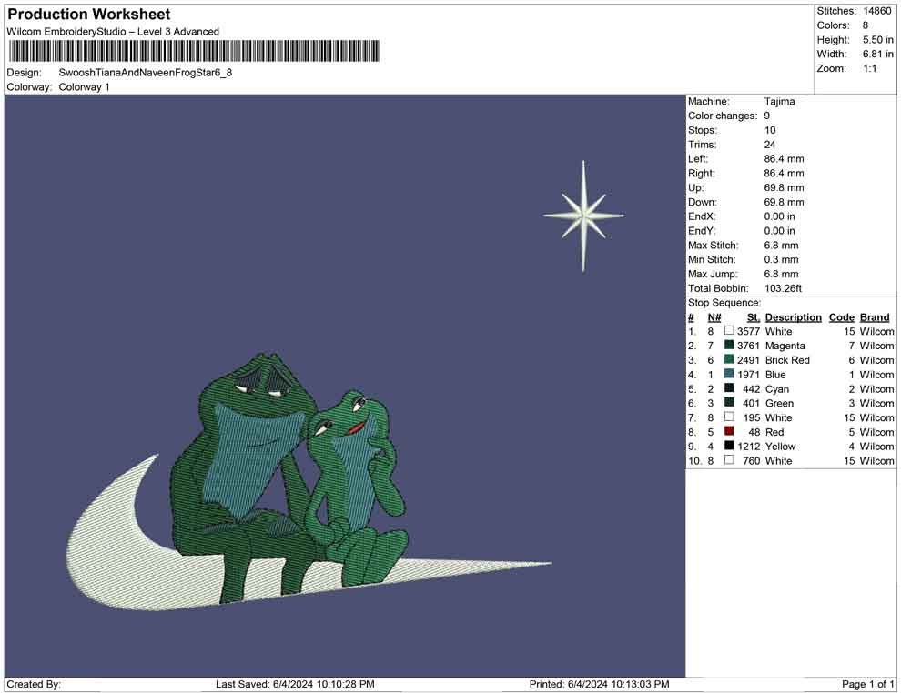The height and width of the screenshot is (693, 901).
Task: Click the Cyan row color swatch
Action: [729, 388]
